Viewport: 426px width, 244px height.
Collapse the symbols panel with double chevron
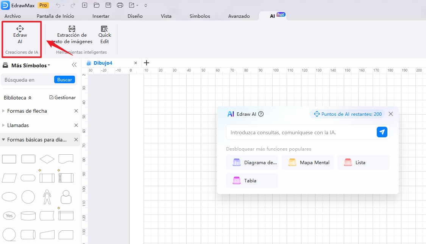(74, 65)
